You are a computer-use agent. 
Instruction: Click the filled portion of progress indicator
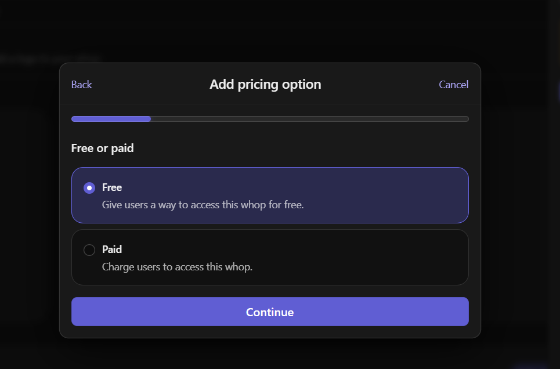point(110,118)
